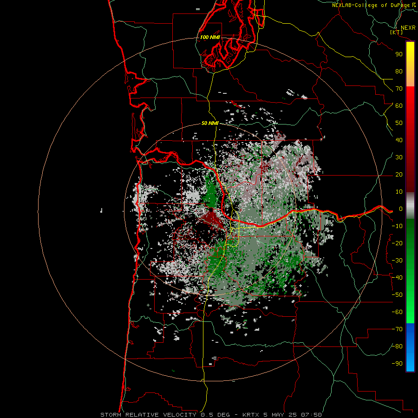Pick the "-80" velocity scale label
The image size is (418, 418).
point(397,346)
